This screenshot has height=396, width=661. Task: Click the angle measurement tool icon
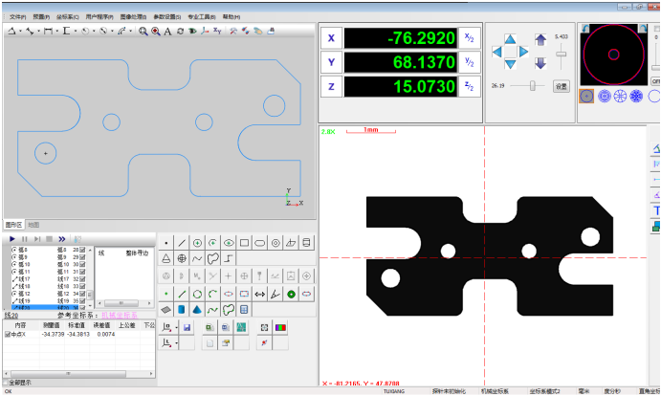coord(275,294)
